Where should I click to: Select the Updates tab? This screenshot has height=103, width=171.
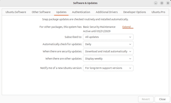pos(61,12)
